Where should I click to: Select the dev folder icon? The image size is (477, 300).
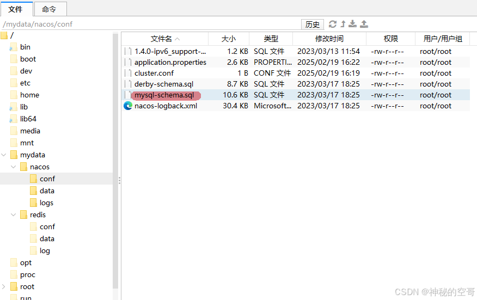[x=14, y=71]
